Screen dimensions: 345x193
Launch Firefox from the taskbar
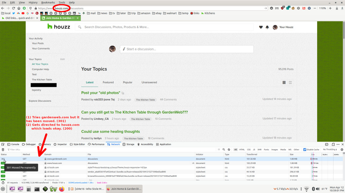[x=62, y=189]
